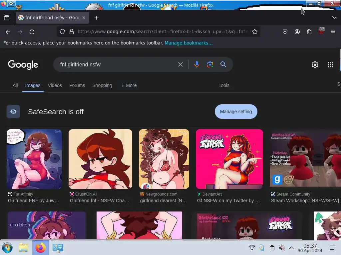Open the Fur Affinity source link
Viewport: 341px width, 255px height.
coord(20,194)
